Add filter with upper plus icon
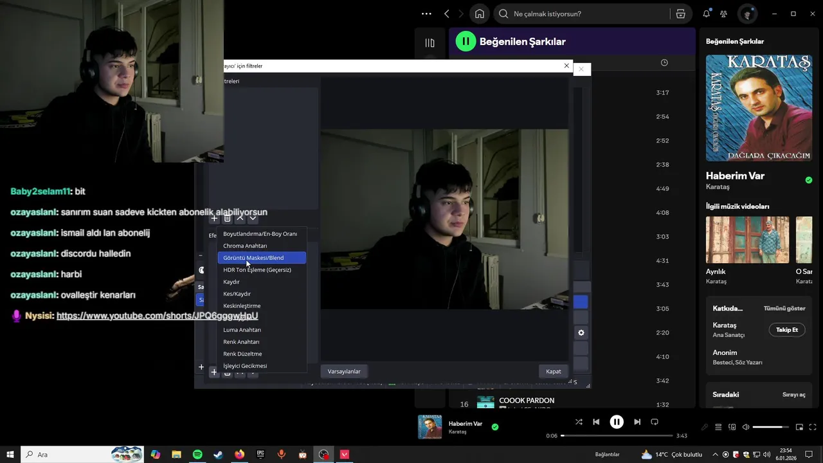Screen dimensions: 823x463 (214, 219)
